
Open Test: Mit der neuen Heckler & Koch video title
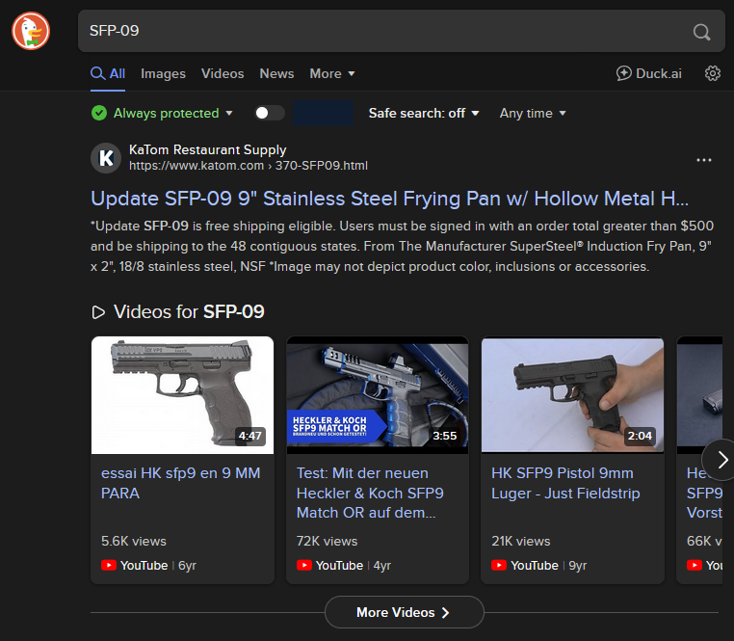click(370, 493)
